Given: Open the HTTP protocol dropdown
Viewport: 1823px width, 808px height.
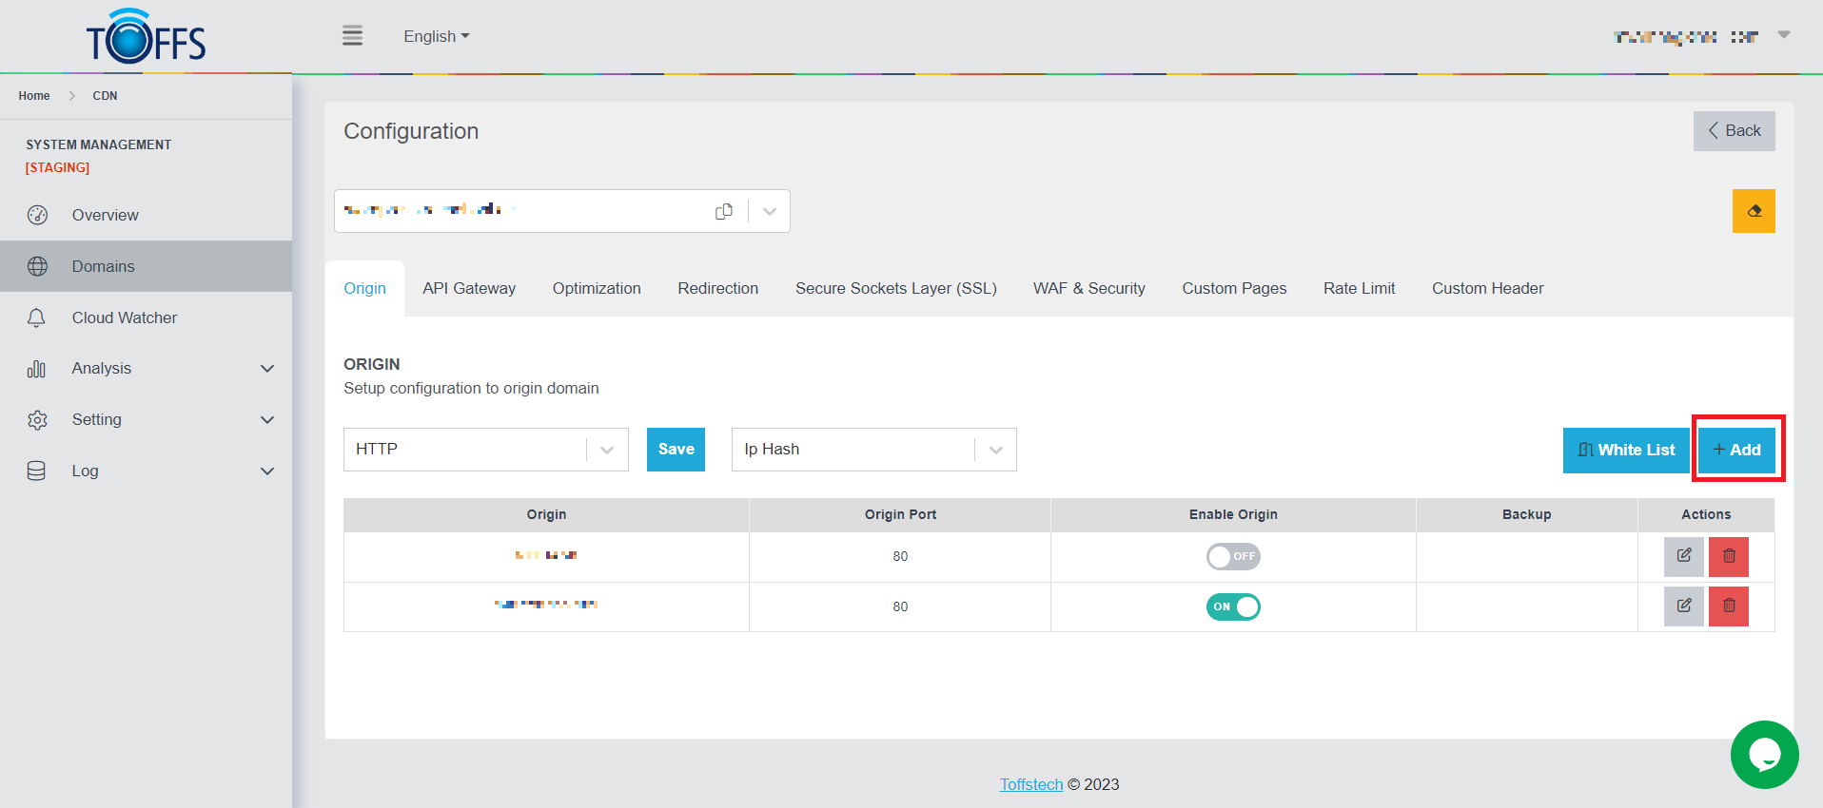Looking at the screenshot, I should pos(485,450).
